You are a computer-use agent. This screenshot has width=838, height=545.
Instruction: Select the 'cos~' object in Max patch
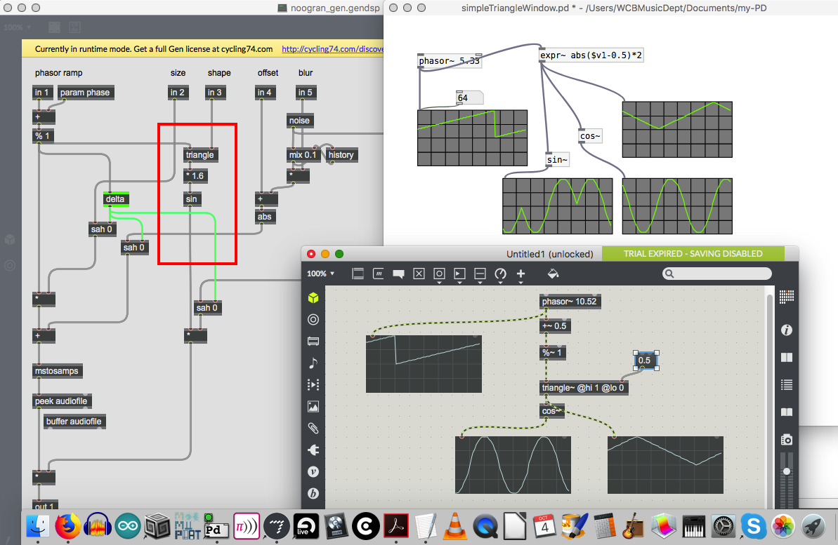(x=551, y=411)
